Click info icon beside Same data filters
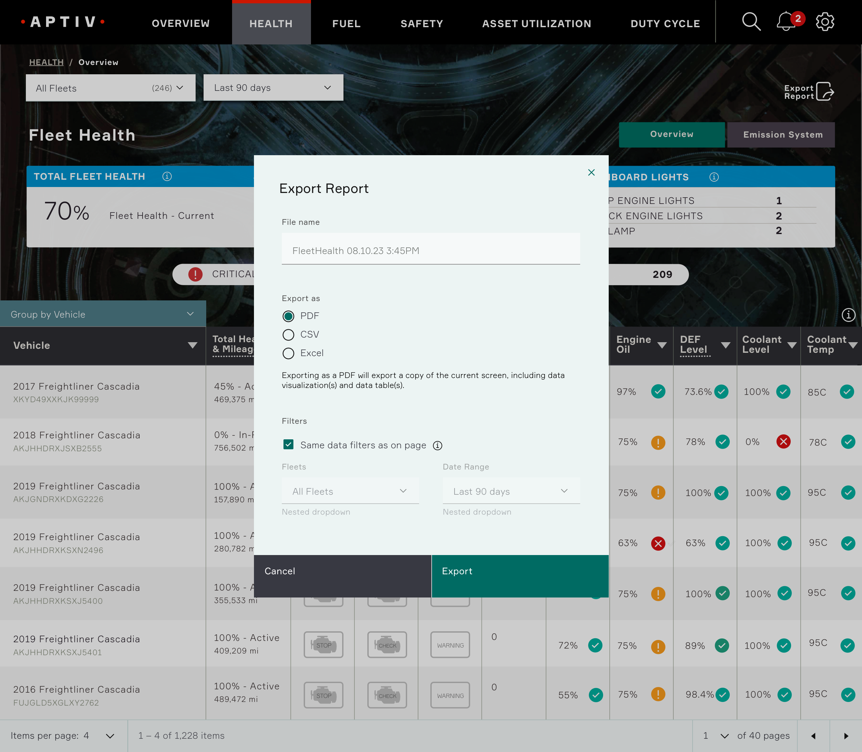862x752 pixels. pos(437,446)
